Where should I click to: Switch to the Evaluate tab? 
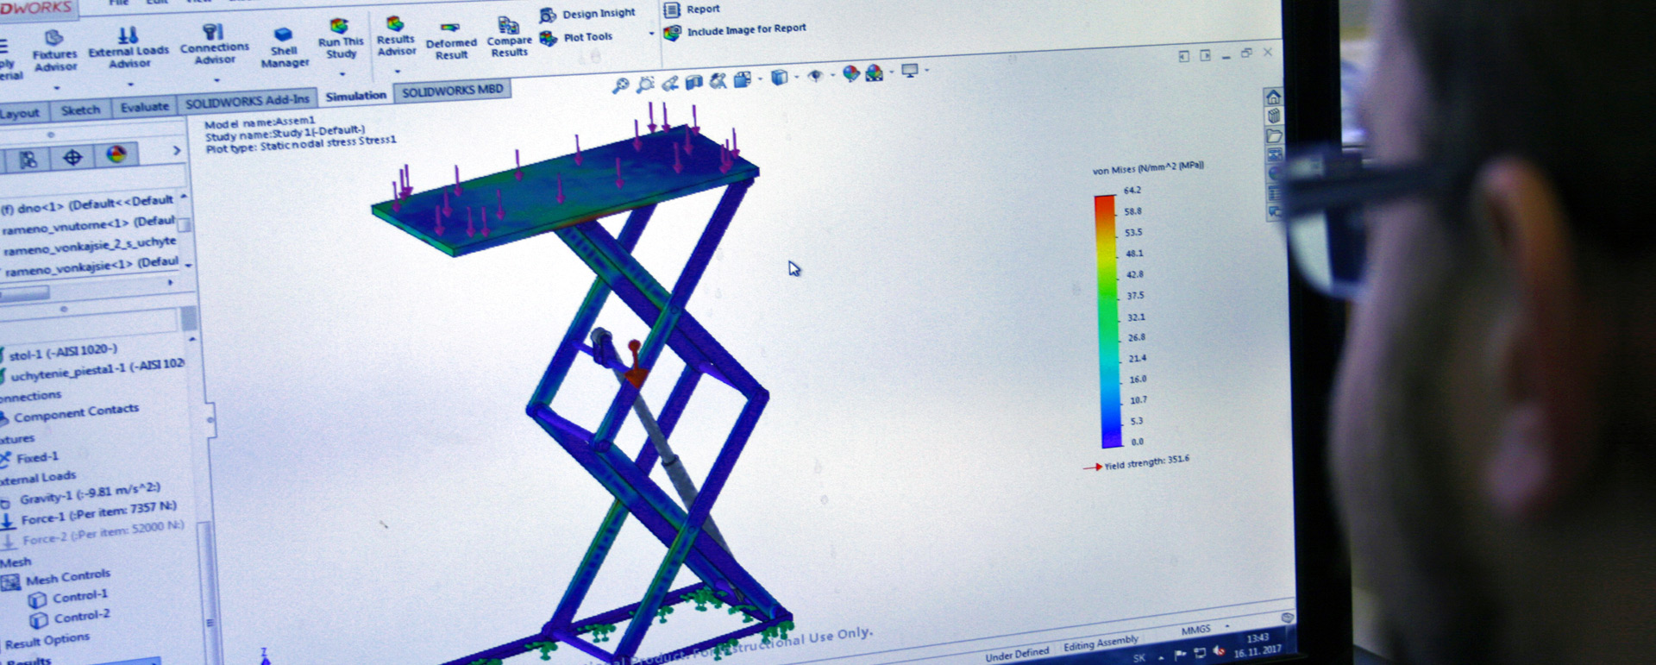tap(144, 108)
